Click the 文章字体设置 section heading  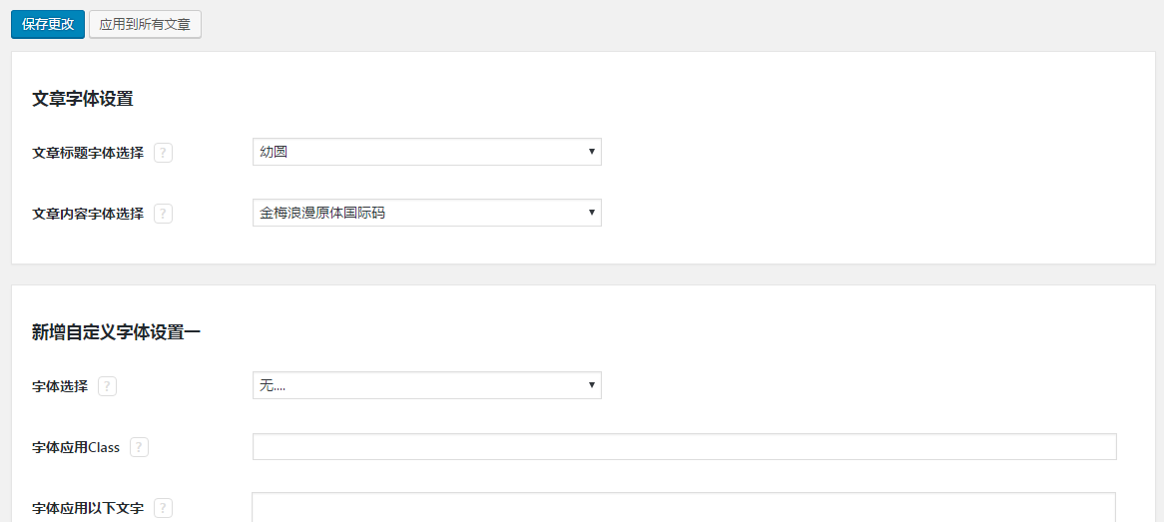point(83,99)
